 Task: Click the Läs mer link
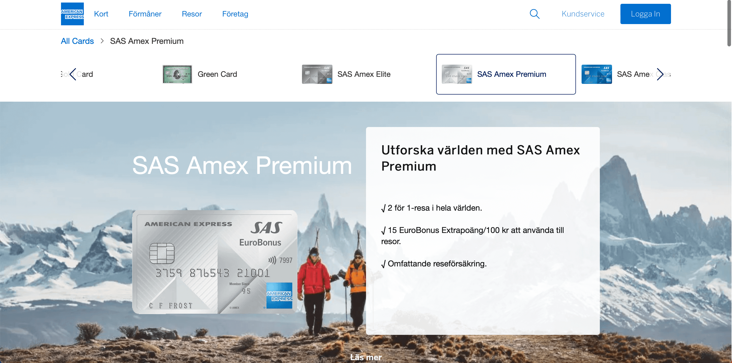pyautogui.click(x=366, y=357)
